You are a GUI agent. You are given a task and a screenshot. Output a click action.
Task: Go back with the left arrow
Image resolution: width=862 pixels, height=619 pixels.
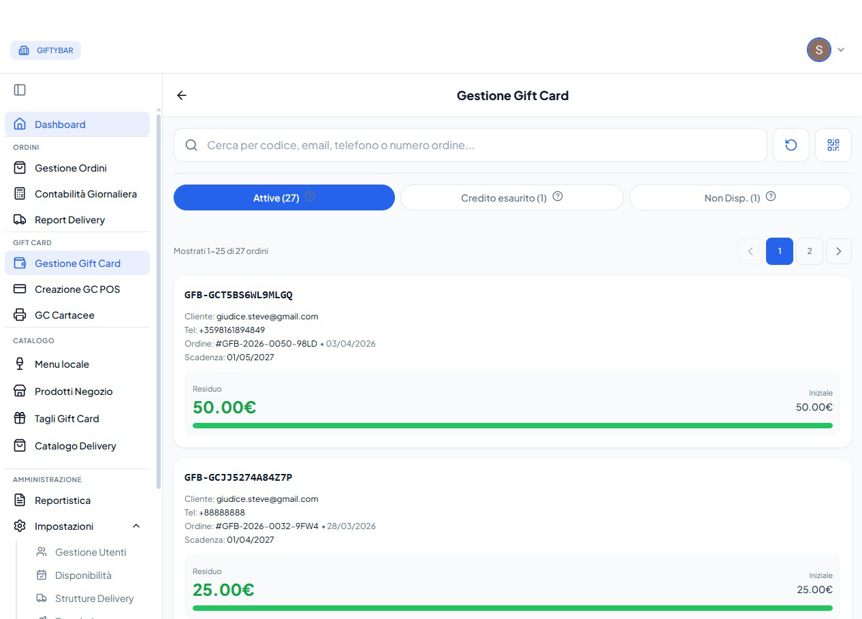click(182, 95)
